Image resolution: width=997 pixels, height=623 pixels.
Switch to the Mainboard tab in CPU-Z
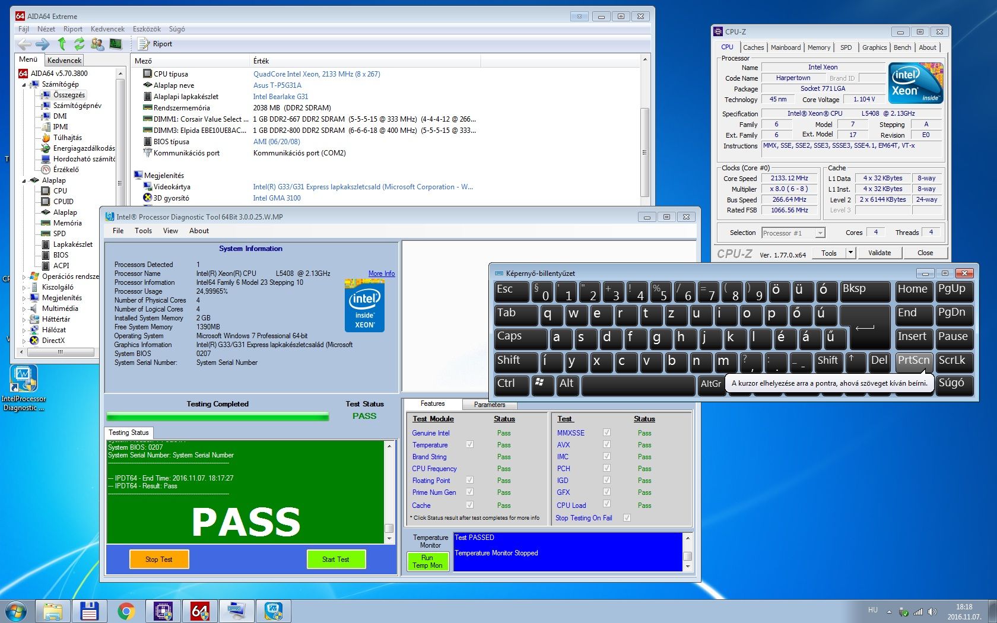click(786, 47)
